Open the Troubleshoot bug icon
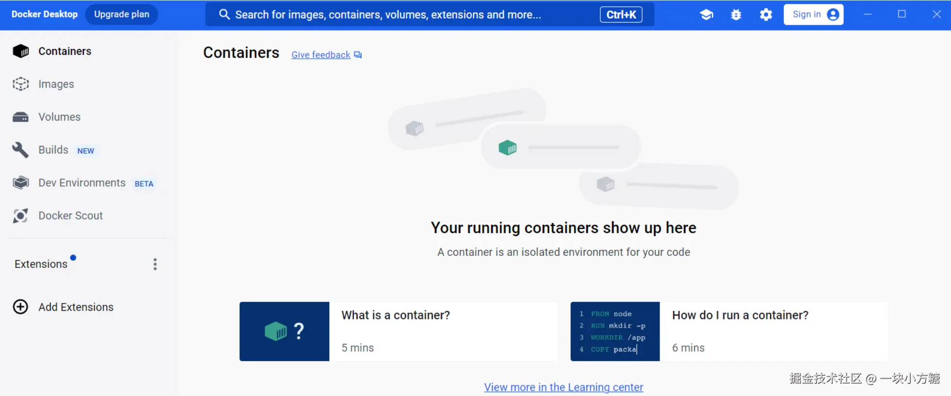The height and width of the screenshot is (396, 951). click(x=736, y=15)
